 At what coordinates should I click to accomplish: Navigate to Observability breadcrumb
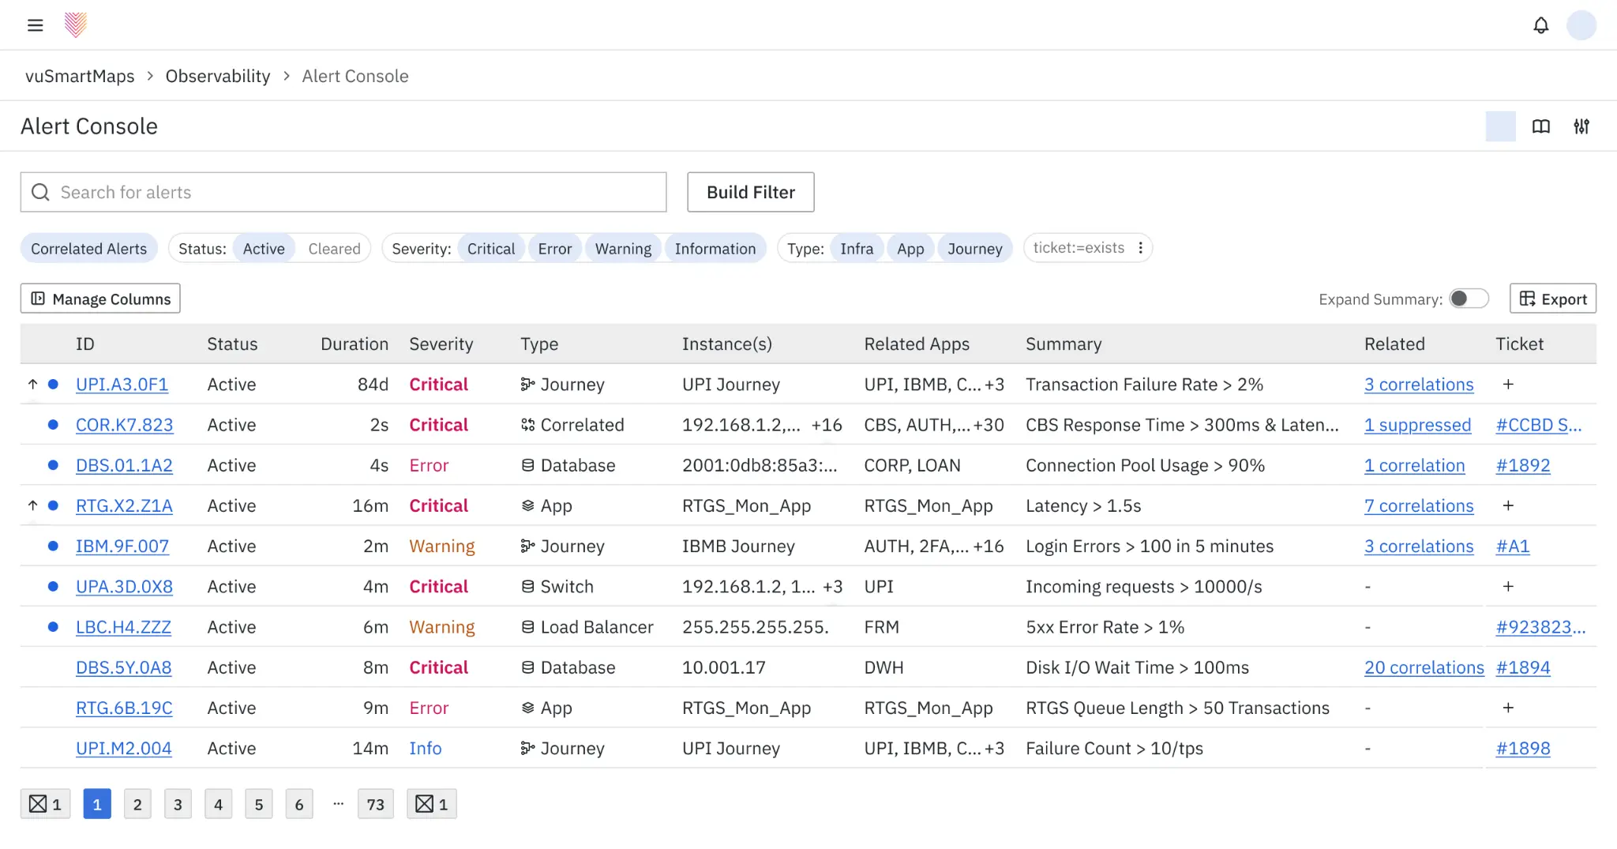(x=218, y=76)
